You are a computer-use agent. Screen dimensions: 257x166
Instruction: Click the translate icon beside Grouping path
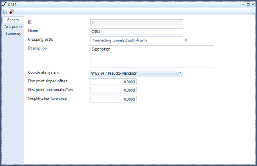point(187,40)
